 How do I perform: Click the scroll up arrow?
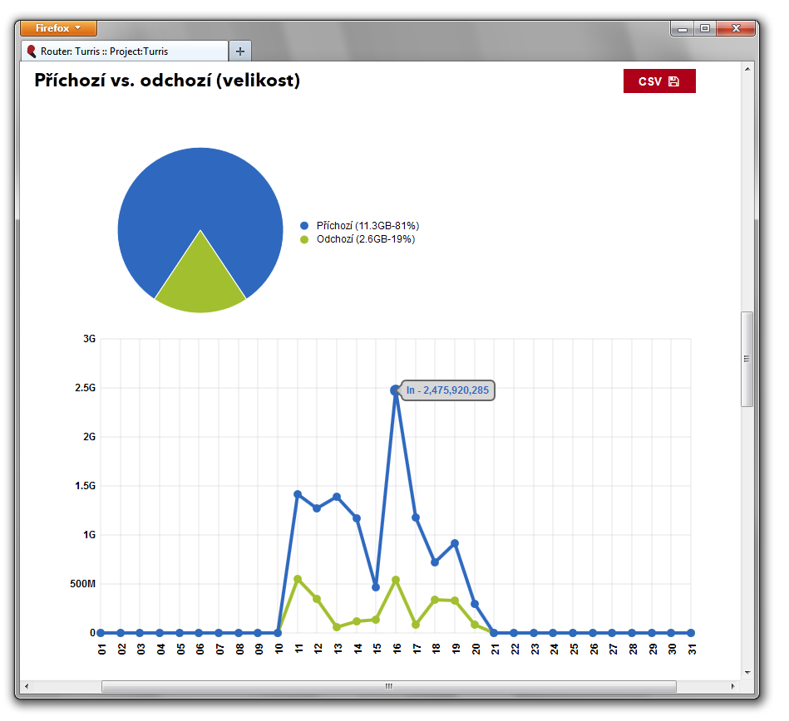747,68
